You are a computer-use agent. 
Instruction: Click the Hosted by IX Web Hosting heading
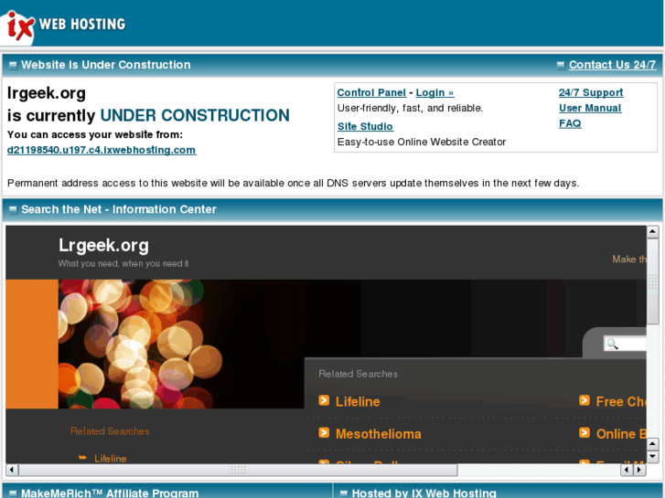tap(424, 493)
